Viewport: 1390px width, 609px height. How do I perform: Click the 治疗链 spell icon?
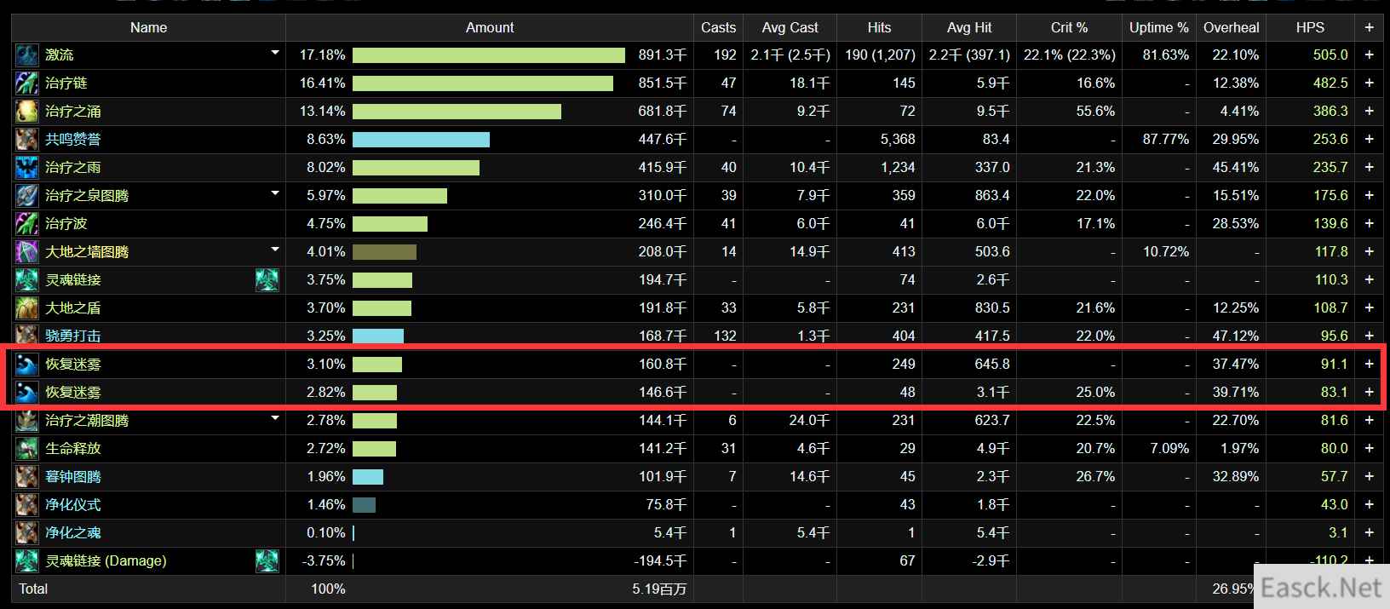pyautogui.click(x=27, y=83)
